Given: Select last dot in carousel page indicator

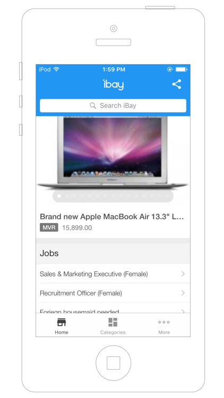Looking at the screenshot, I should pyautogui.click(x=167, y=196).
